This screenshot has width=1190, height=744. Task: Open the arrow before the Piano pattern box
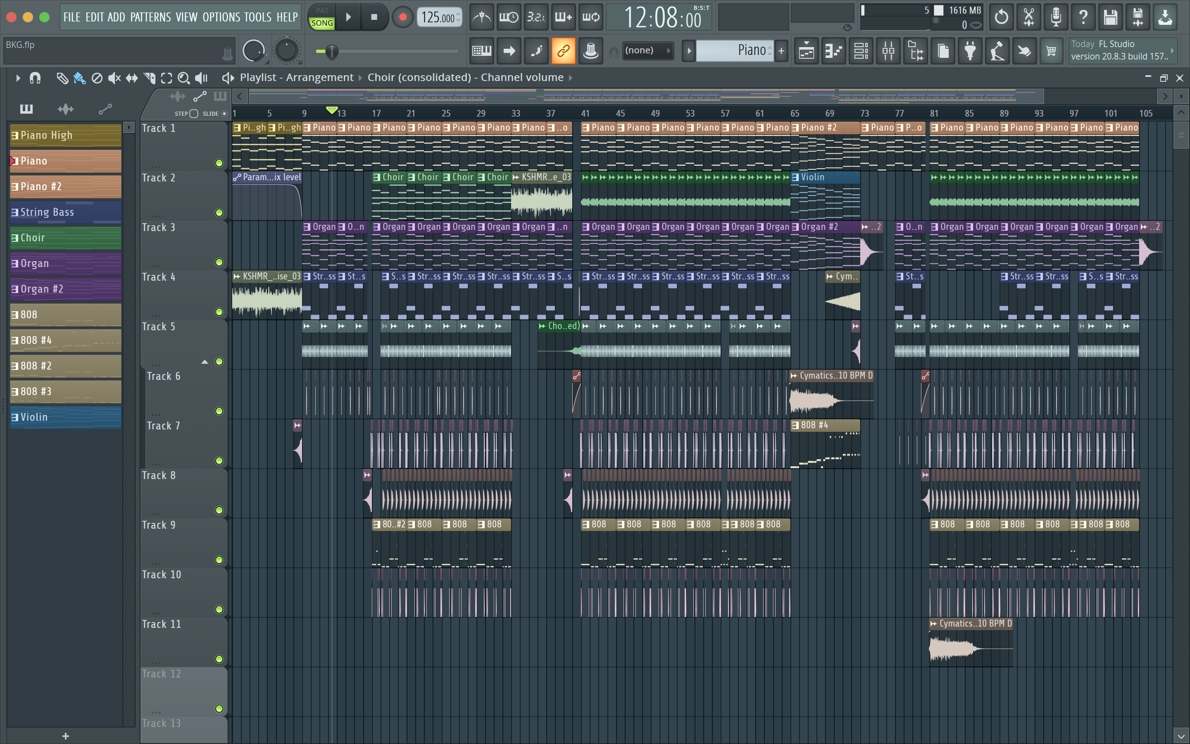(688, 51)
